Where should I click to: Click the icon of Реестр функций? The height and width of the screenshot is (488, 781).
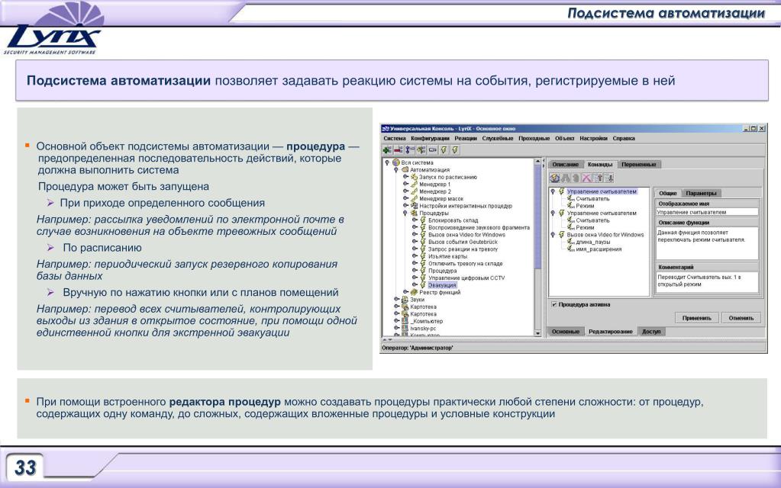[414, 292]
